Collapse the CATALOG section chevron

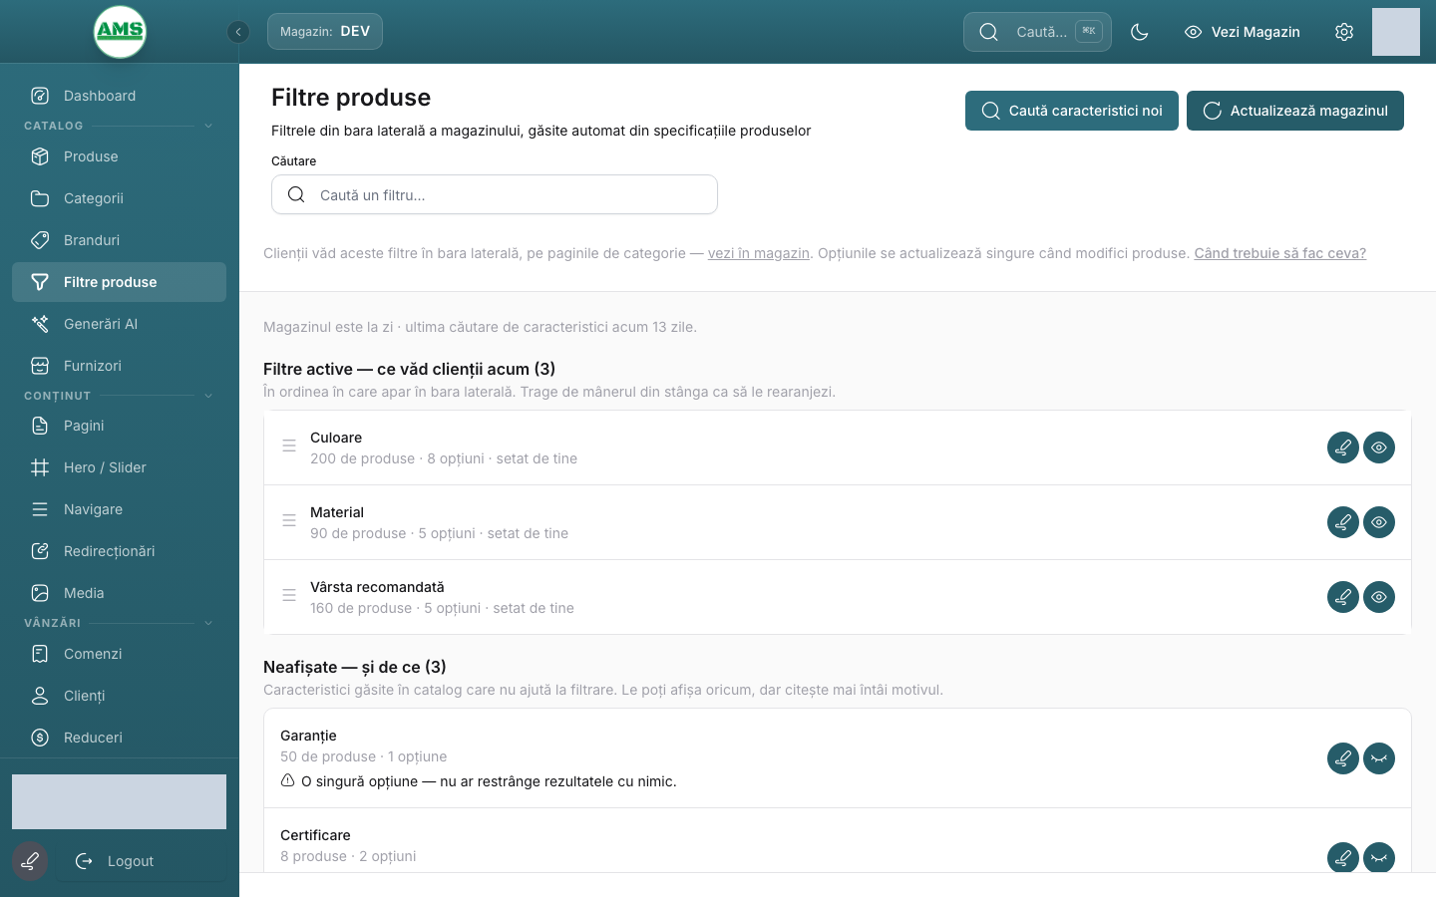pos(208,126)
